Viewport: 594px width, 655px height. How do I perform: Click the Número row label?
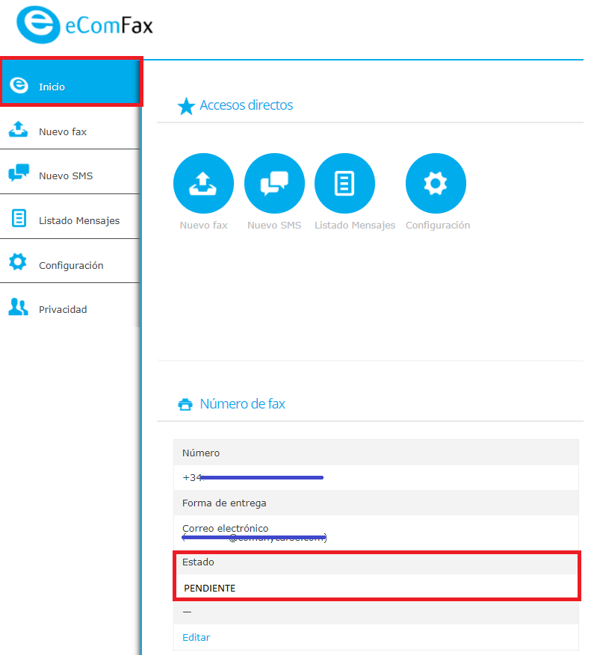[201, 453]
